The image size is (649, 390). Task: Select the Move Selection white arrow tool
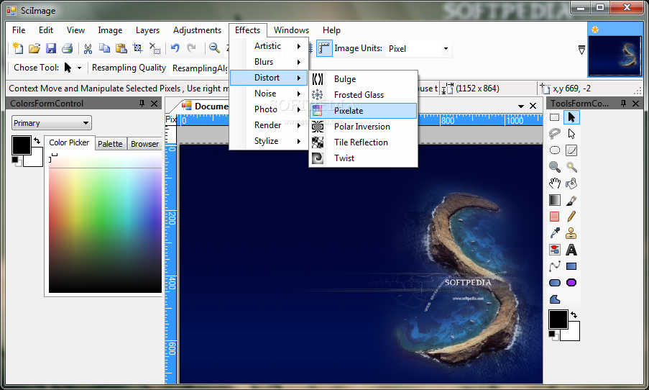pos(571,133)
